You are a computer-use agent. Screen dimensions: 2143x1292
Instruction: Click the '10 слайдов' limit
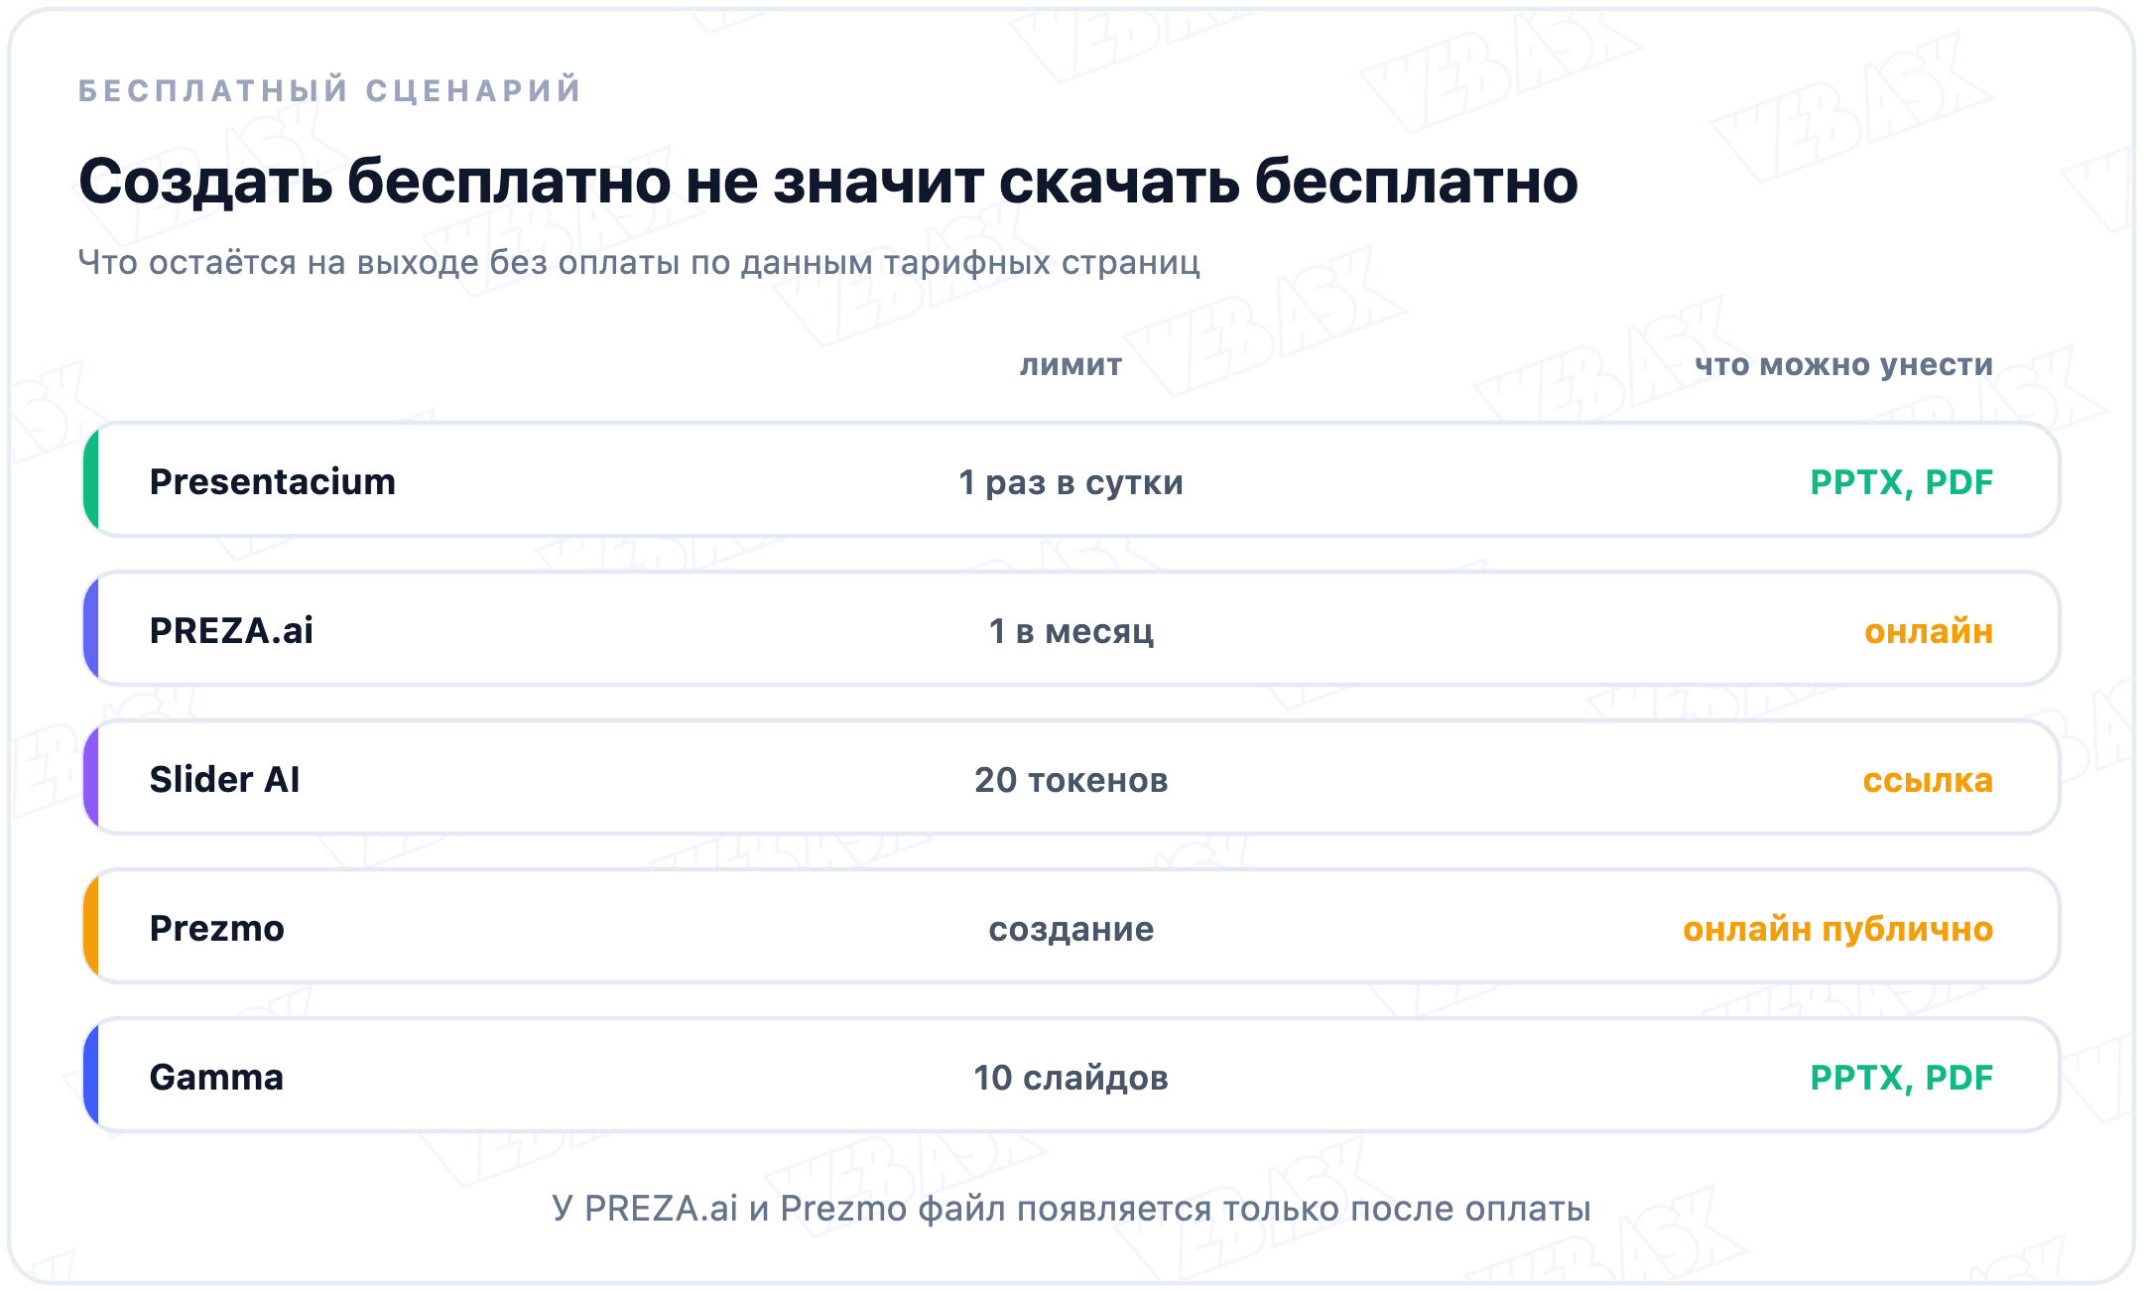(x=1071, y=1079)
